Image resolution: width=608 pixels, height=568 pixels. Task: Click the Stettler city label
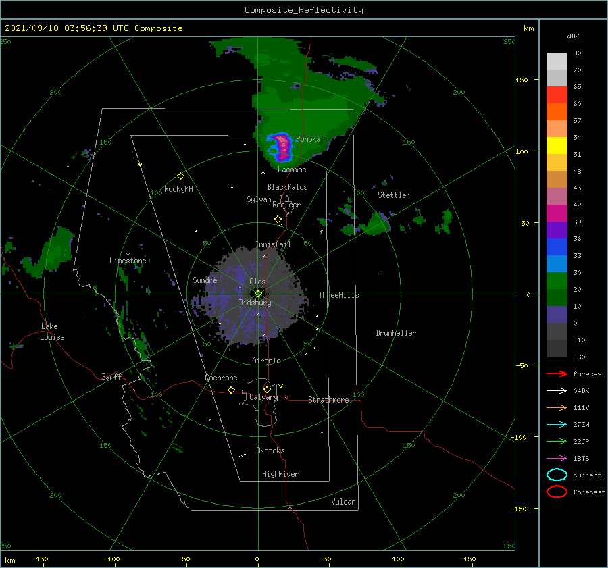click(394, 195)
